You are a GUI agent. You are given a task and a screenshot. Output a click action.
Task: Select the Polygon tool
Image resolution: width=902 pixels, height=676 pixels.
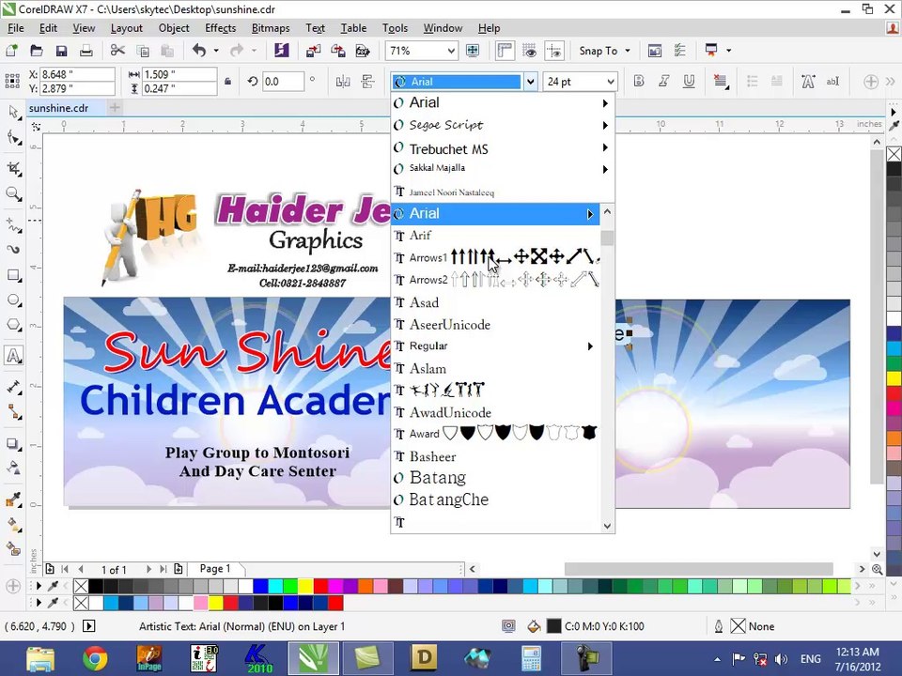click(14, 326)
